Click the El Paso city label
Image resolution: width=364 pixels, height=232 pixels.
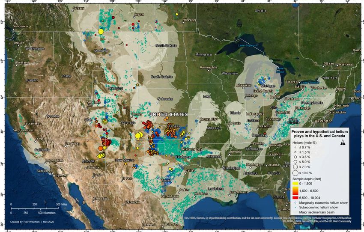(127, 178)
